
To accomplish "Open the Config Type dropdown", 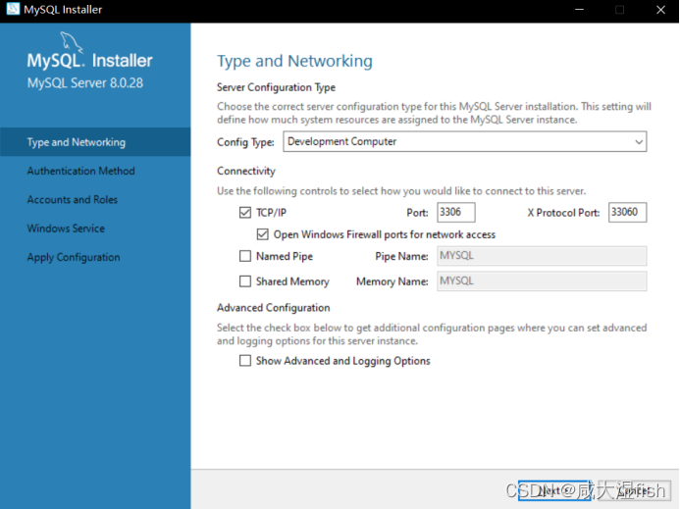I will point(465,142).
